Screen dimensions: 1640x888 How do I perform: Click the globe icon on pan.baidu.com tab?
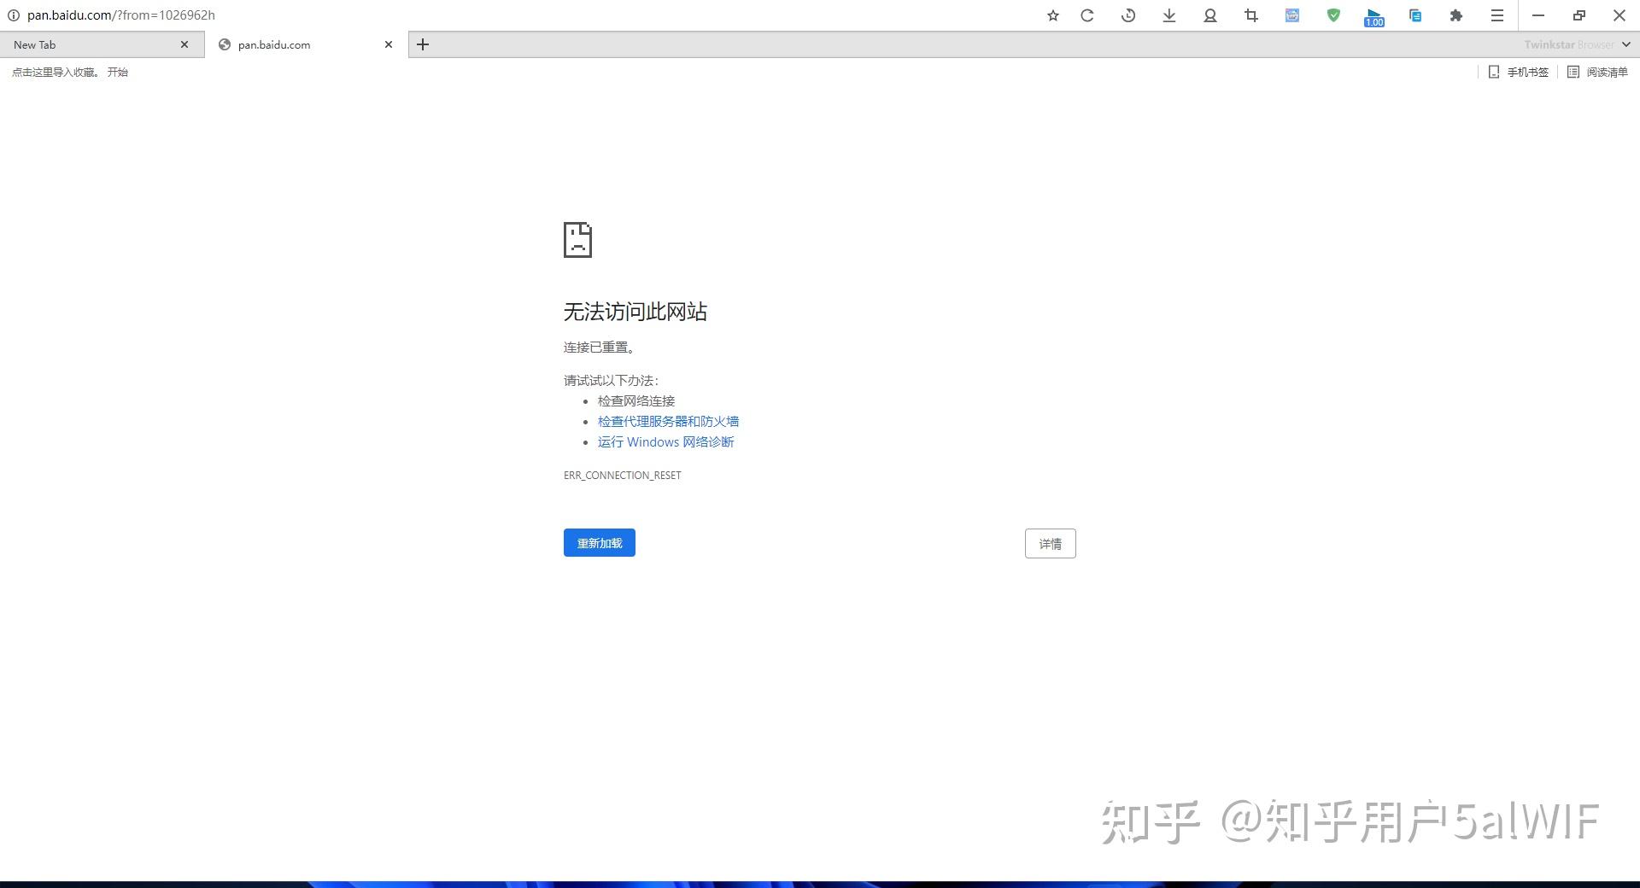pos(225,44)
